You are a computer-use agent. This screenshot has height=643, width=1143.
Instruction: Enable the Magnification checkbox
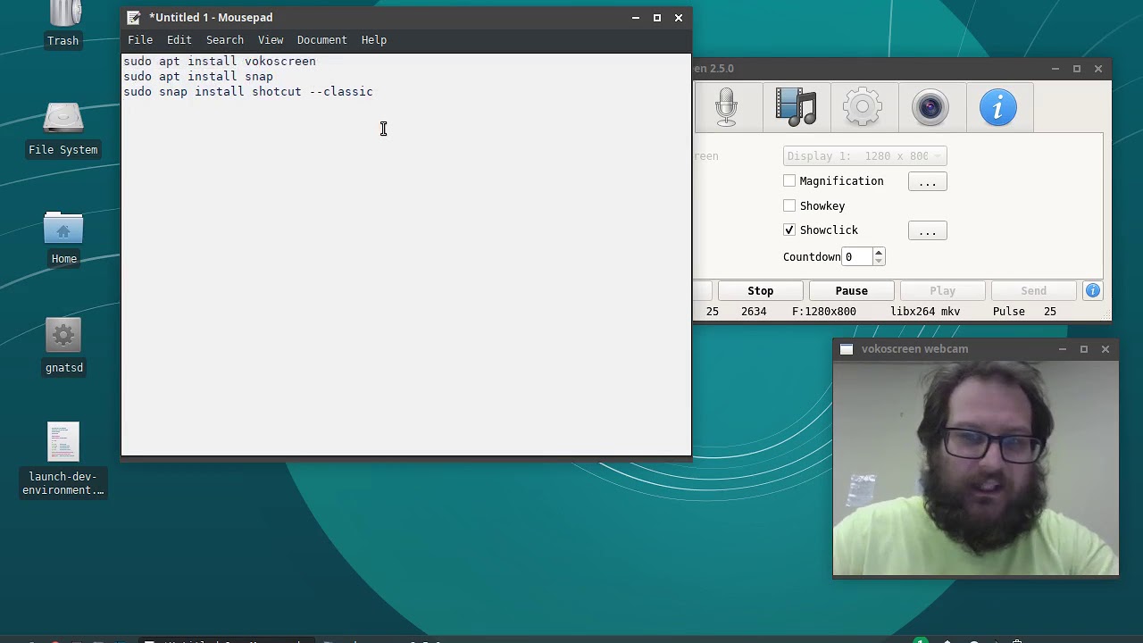point(789,181)
